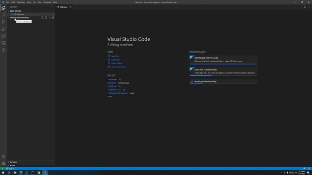Open second recent entry under Recent

pos(112,83)
